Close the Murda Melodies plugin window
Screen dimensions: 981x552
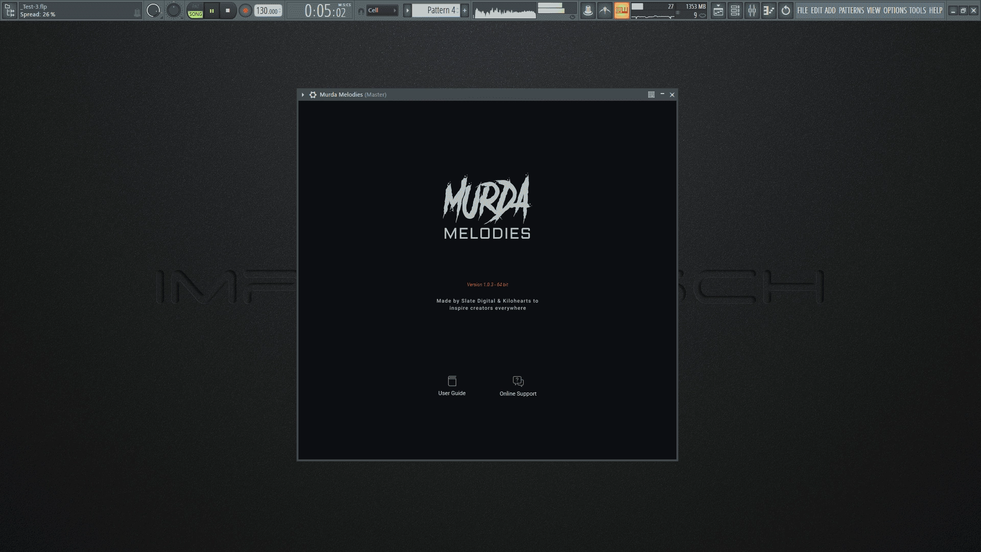(x=672, y=95)
